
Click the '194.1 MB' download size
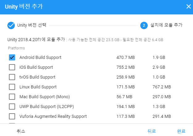[x=126, y=107]
